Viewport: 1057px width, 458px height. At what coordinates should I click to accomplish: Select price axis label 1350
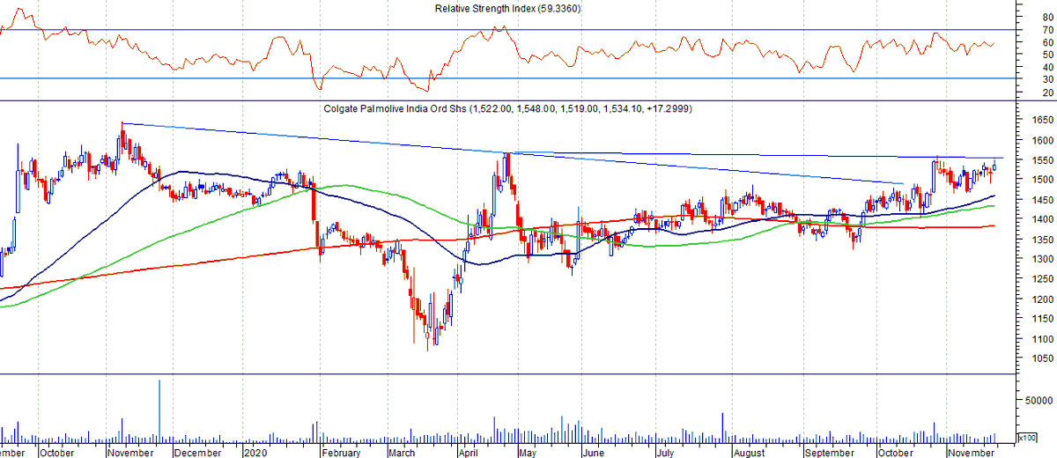click(x=1043, y=240)
